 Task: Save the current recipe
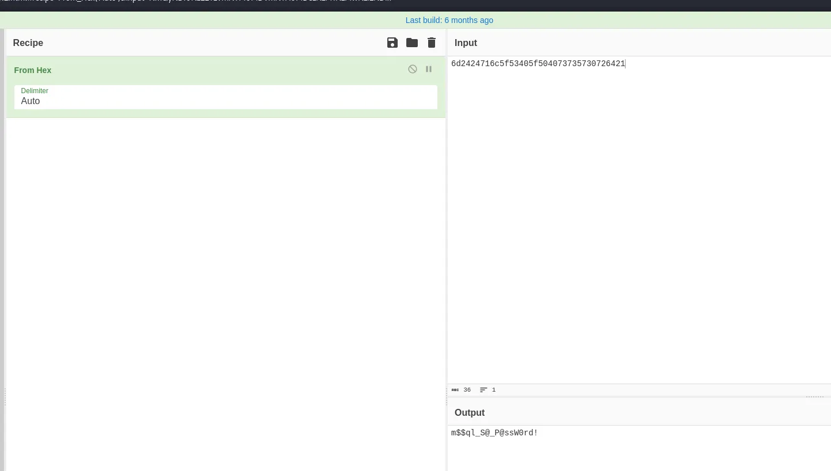click(x=392, y=43)
